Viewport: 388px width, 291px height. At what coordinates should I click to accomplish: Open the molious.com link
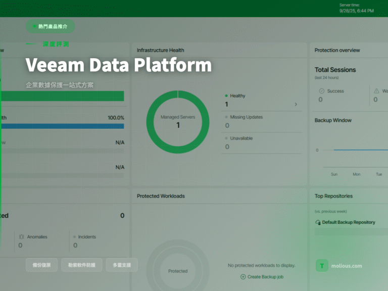coord(347,266)
